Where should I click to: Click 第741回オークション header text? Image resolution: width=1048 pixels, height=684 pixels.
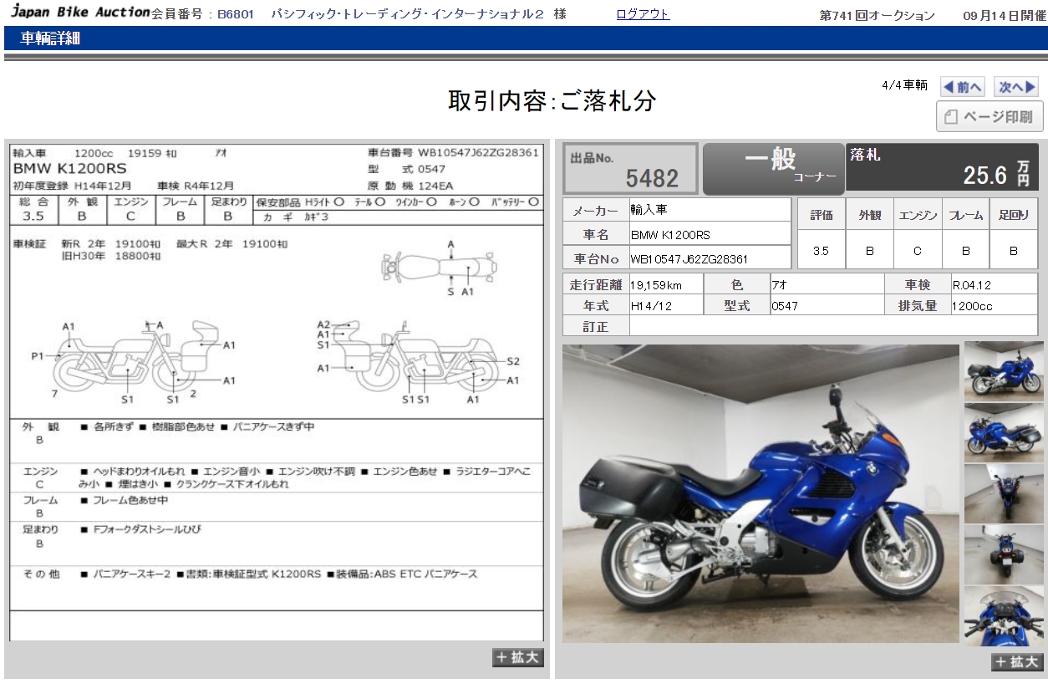[x=877, y=16]
